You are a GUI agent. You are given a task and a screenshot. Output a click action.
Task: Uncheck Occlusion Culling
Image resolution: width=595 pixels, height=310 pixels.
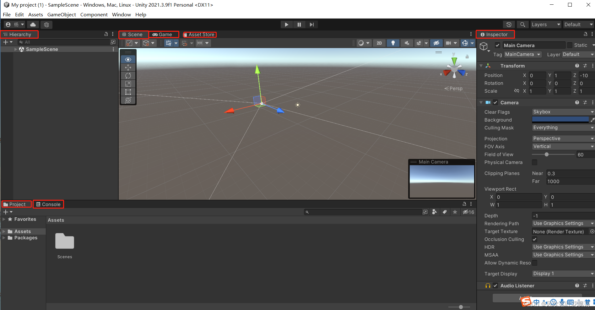pos(534,239)
